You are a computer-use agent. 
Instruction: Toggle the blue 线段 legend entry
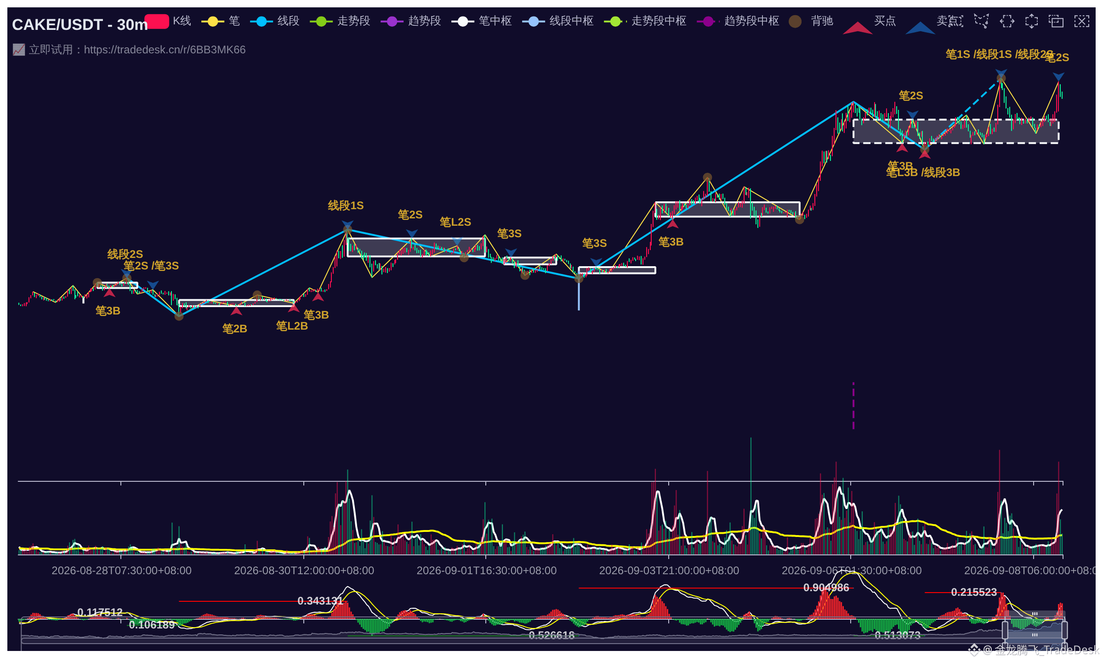(x=275, y=21)
